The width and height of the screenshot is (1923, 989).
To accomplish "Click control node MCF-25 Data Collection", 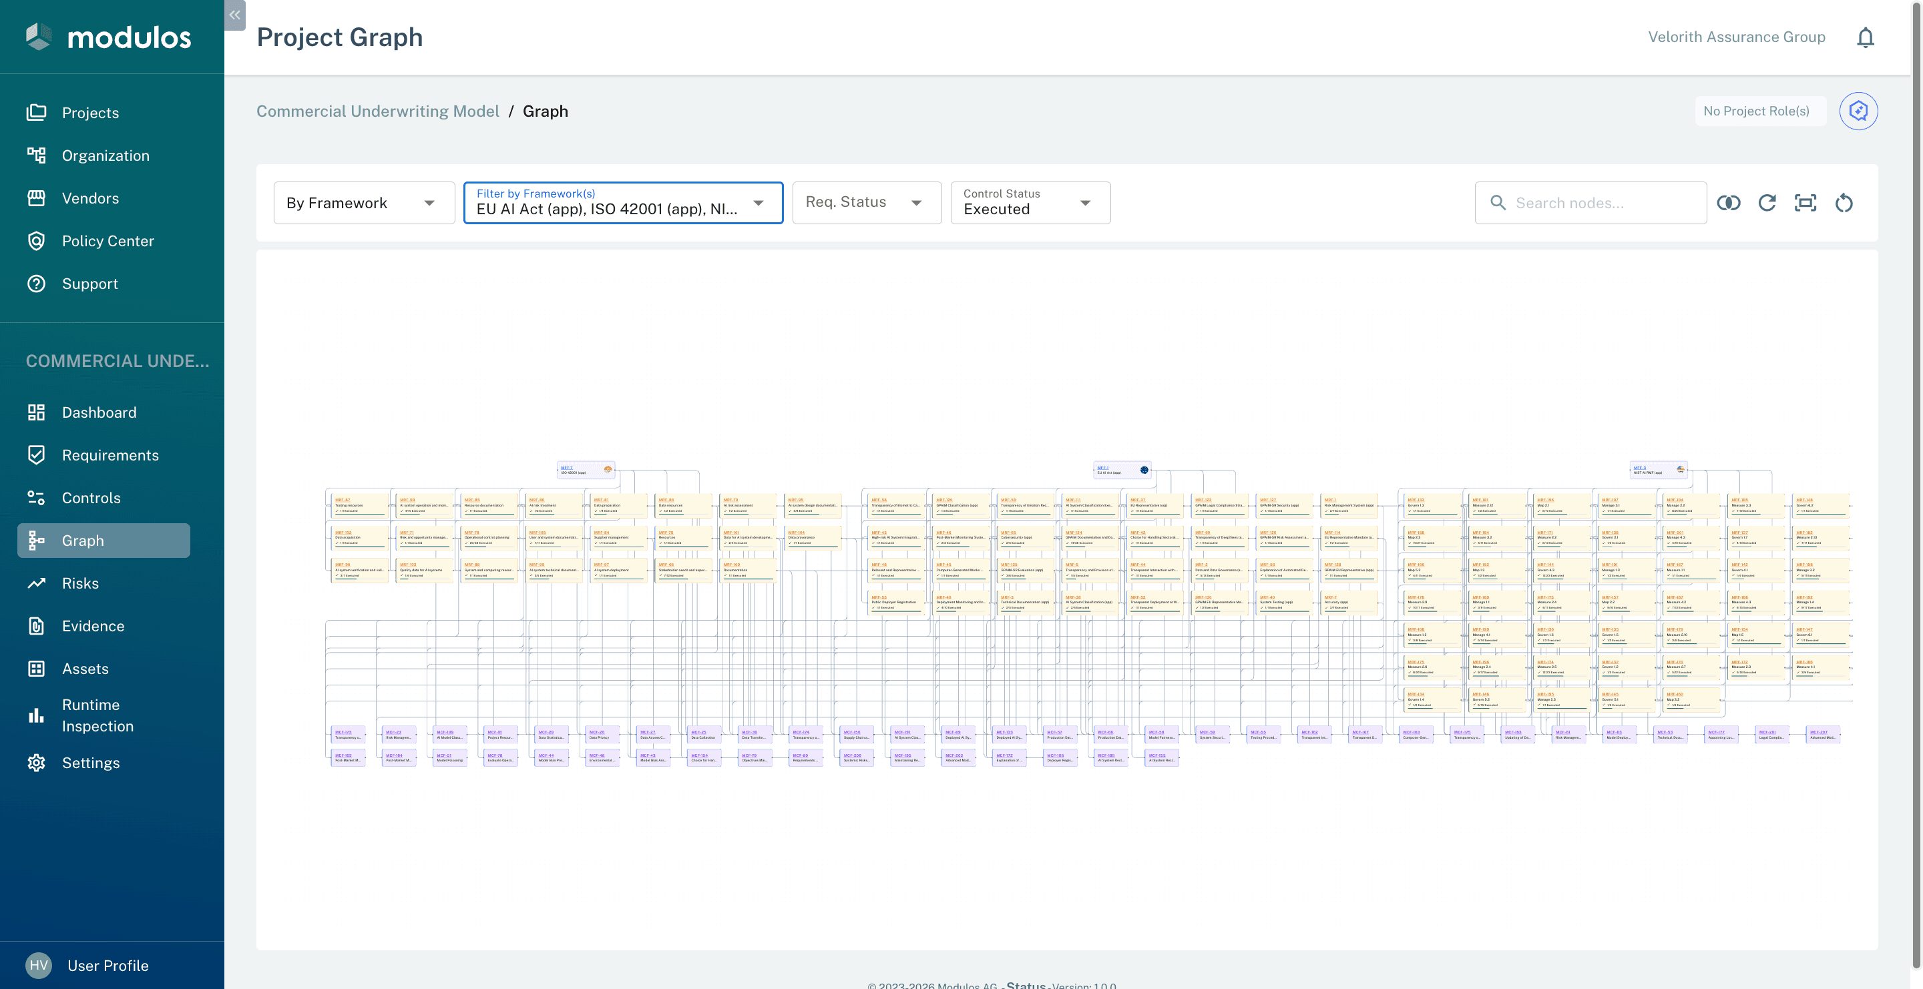I will (704, 735).
